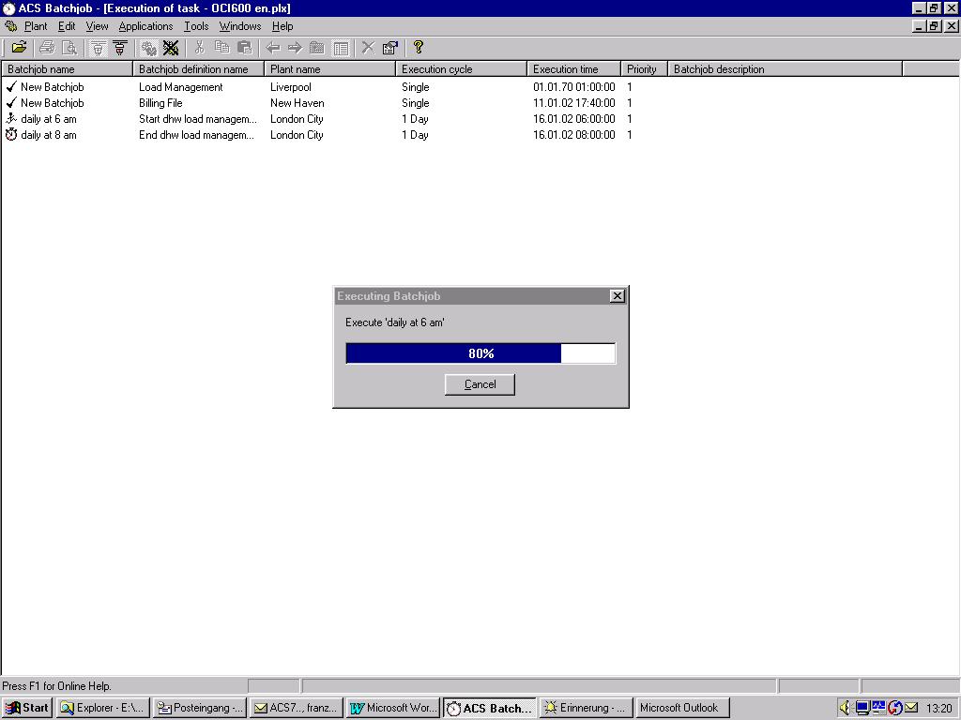The width and height of the screenshot is (961, 720).
Task: Sort by Plant name column header
Action: (329, 69)
